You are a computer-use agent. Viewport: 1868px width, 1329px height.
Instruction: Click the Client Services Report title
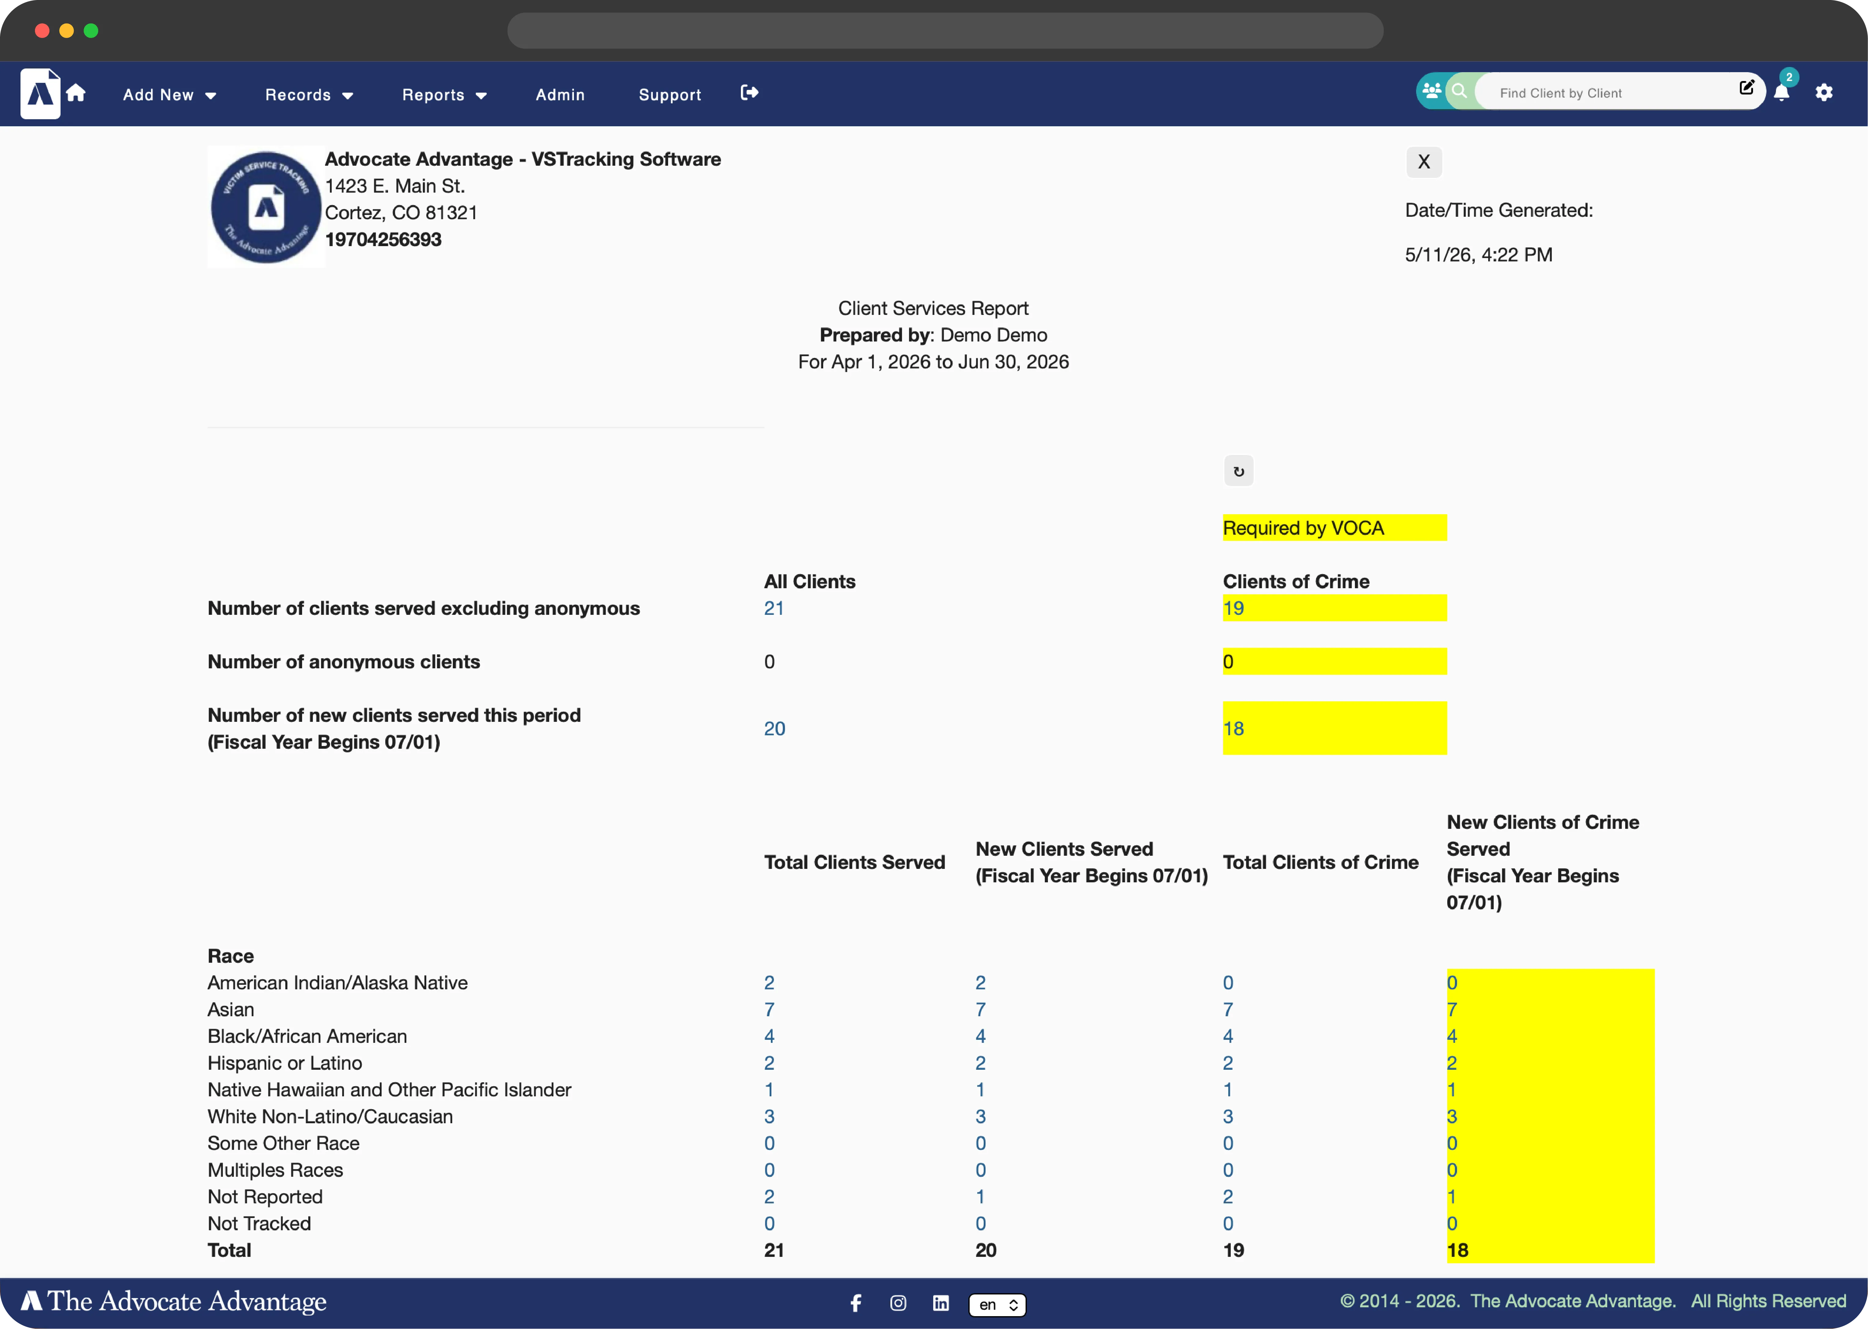933,308
